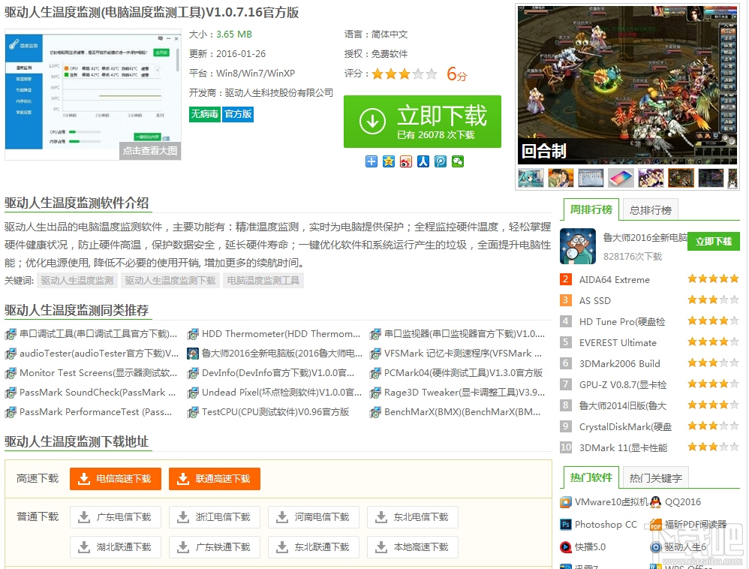Click round arrow icon on 立即下载 button

click(372, 122)
